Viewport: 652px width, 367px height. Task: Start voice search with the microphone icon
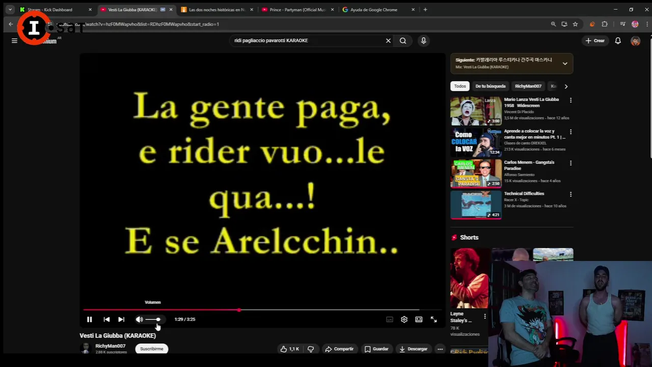pos(423,41)
